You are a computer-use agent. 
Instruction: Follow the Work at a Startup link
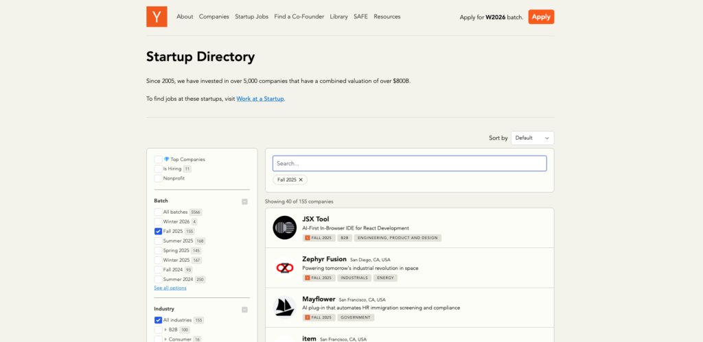tap(260, 99)
